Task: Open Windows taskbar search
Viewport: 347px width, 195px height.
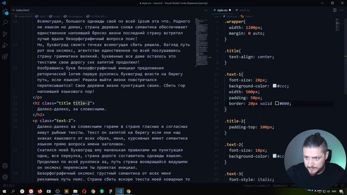Action: (x=13, y=191)
